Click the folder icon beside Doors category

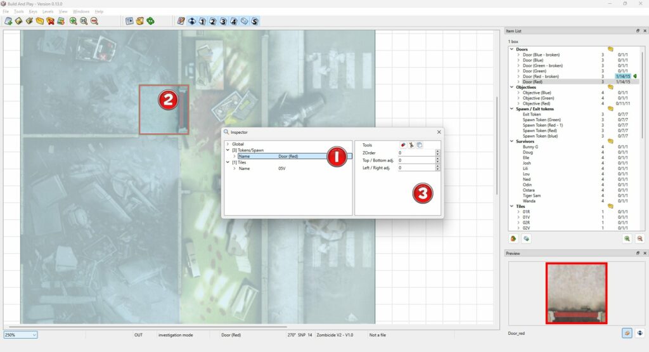click(610, 49)
